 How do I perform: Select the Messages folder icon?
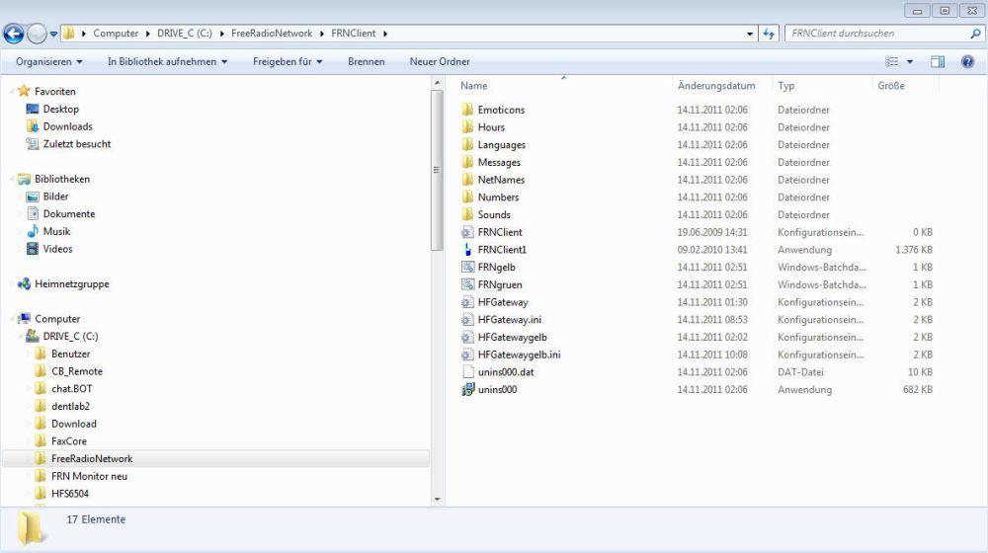coord(467,163)
